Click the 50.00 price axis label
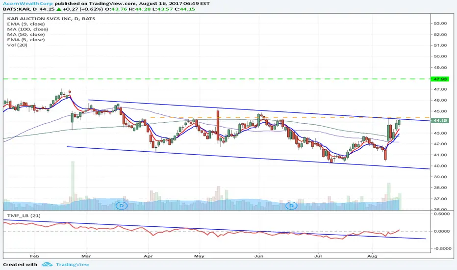Screen dimensions: 457x270 440,56
